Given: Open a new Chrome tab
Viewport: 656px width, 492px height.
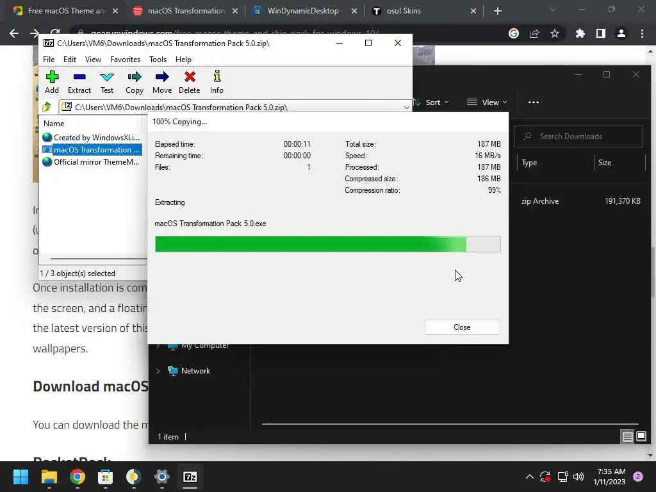Looking at the screenshot, I should [x=497, y=12].
